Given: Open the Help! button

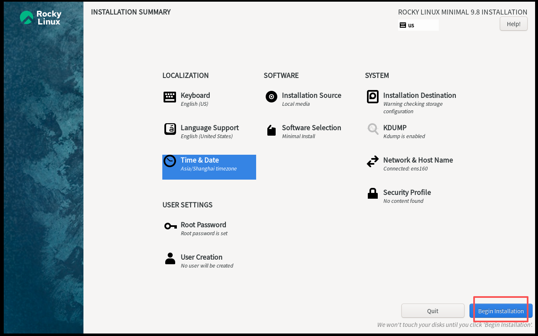Looking at the screenshot, I should coord(514,24).
